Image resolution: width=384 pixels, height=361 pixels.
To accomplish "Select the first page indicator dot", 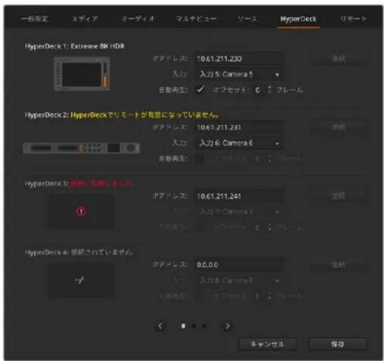I will [x=183, y=326].
